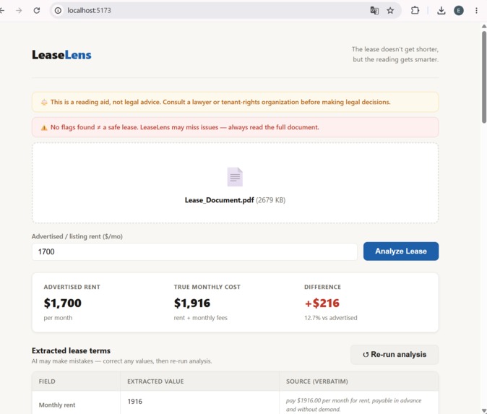Click the advertised listing rent input field
Viewport: 487px width, 414px height.
pyautogui.click(x=194, y=251)
